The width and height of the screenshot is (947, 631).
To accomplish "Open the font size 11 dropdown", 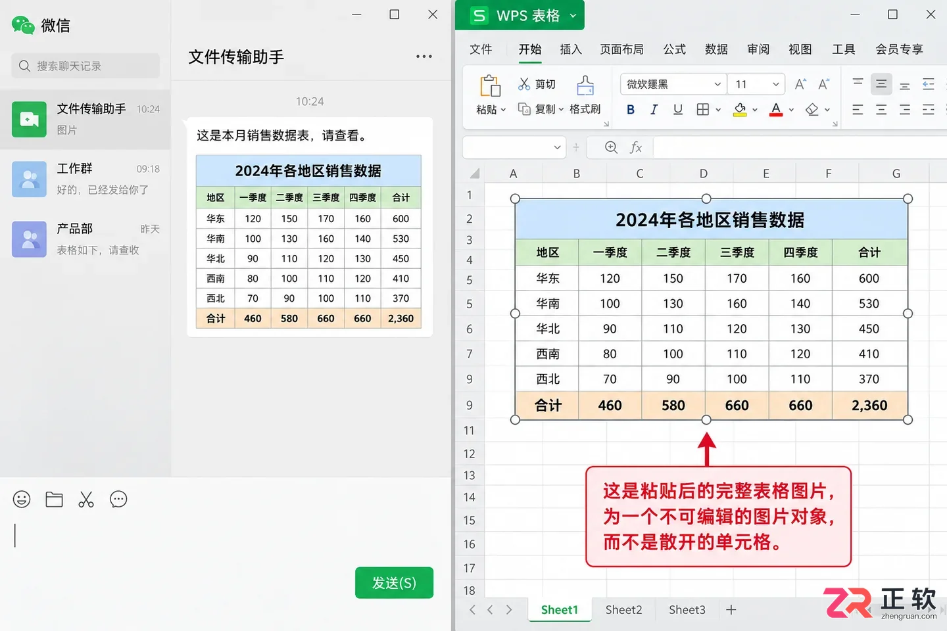I will [776, 84].
